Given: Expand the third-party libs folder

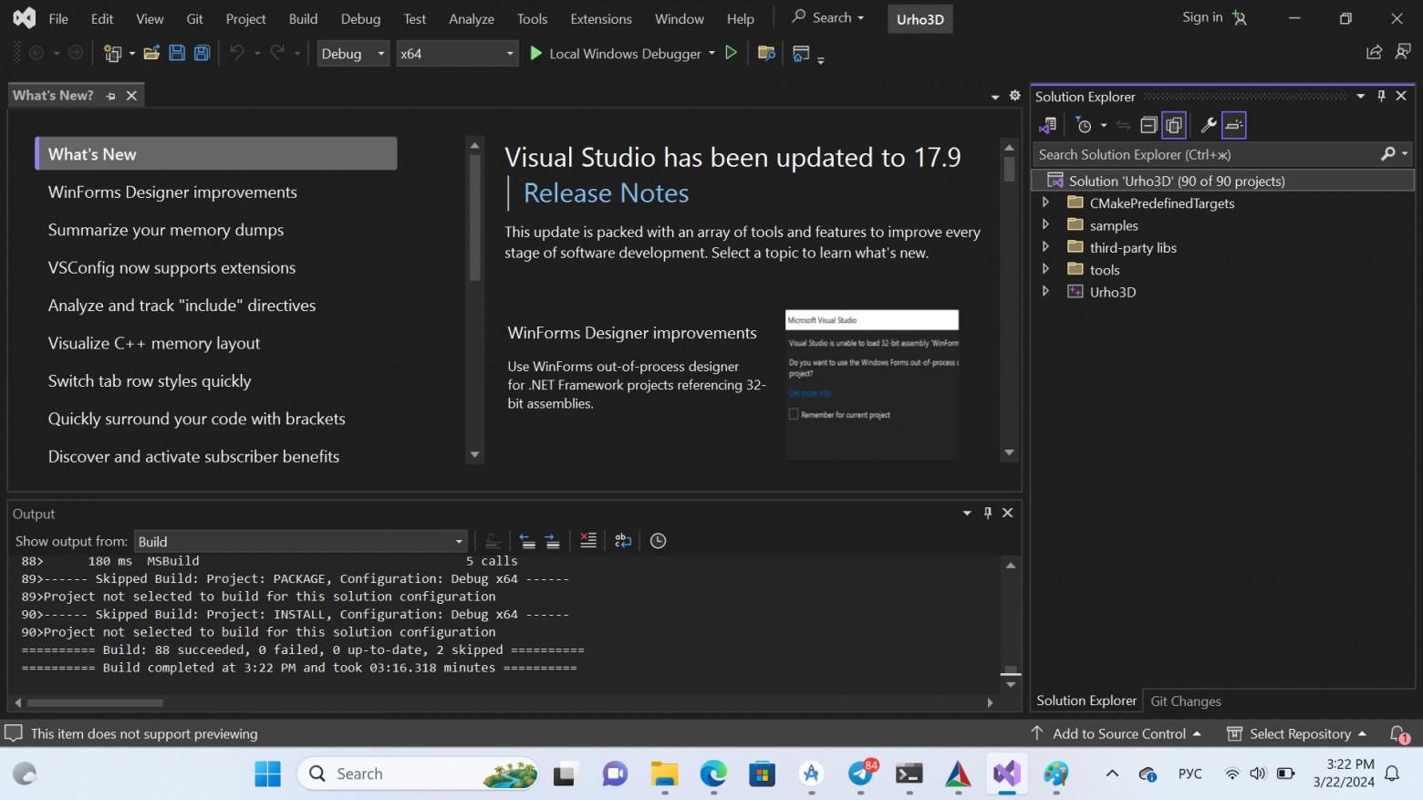Looking at the screenshot, I should [1046, 247].
